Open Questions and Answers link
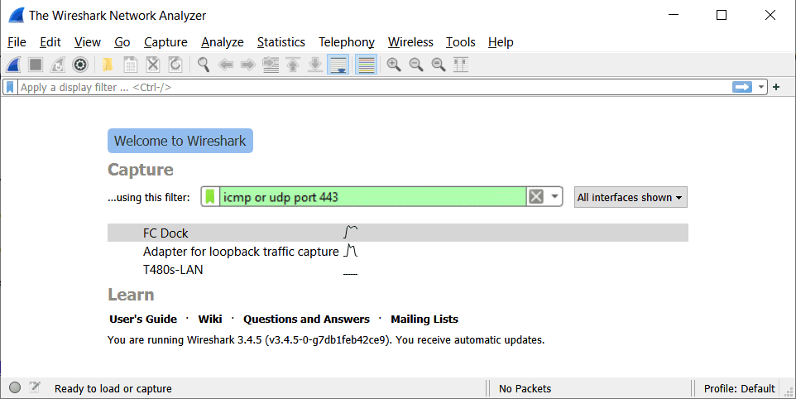The height and width of the screenshot is (399, 796). tap(306, 320)
